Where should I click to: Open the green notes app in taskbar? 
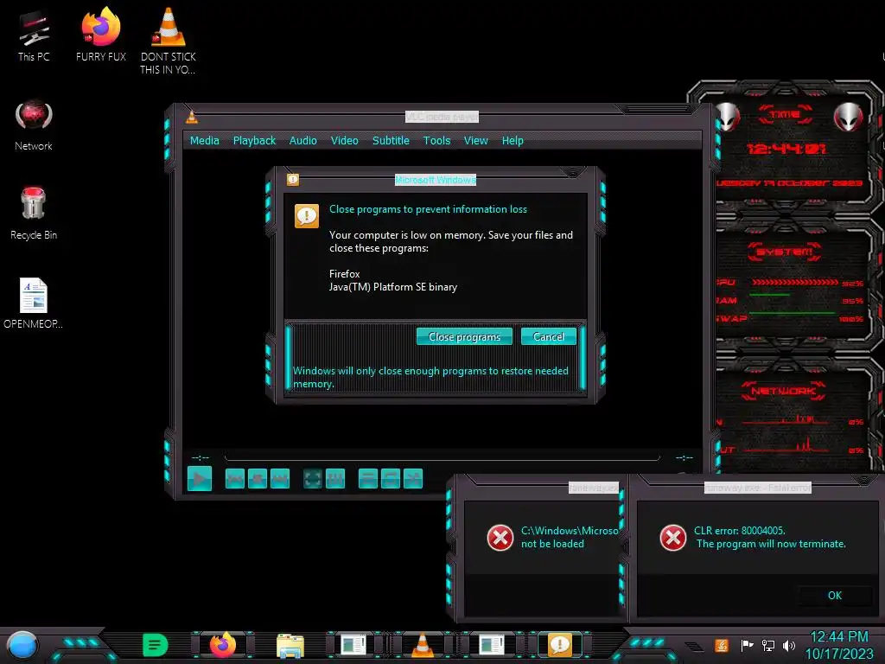[156, 645]
